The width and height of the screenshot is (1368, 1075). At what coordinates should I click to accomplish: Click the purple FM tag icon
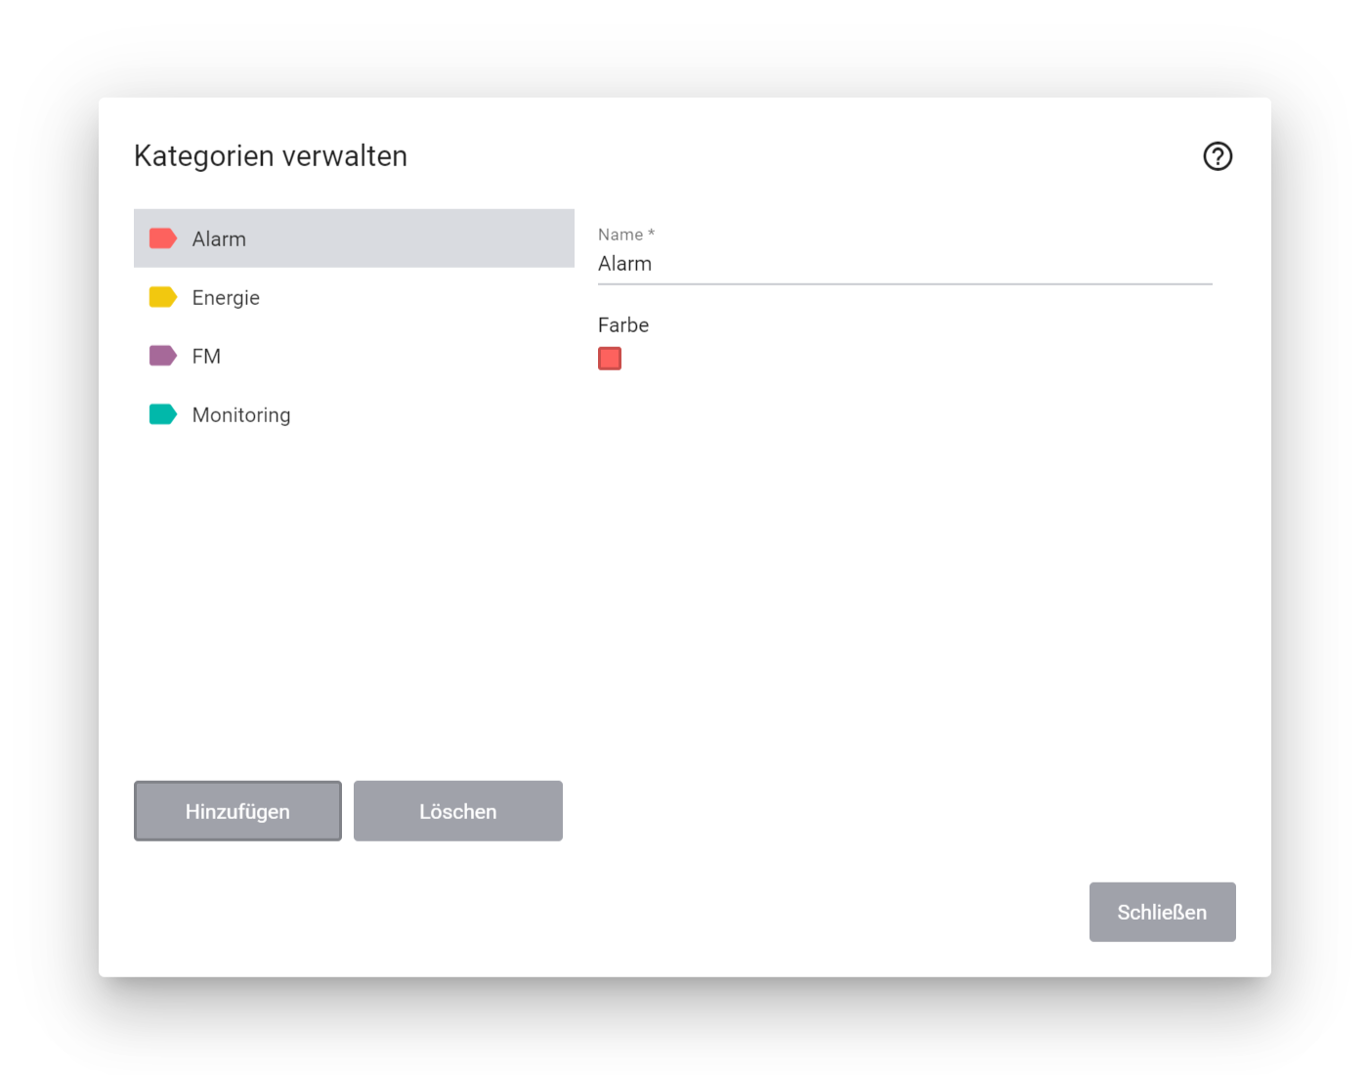[x=163, y=356]
